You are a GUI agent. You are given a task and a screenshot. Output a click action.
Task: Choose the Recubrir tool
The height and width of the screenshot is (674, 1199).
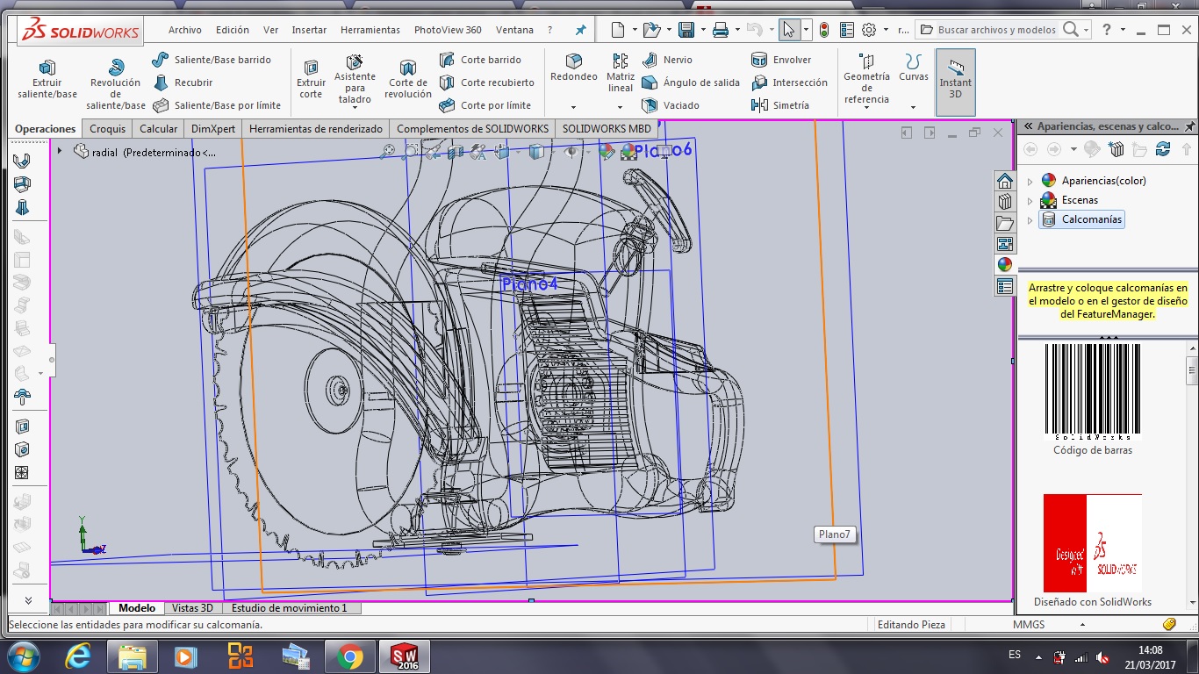click(x=183, y=82)
